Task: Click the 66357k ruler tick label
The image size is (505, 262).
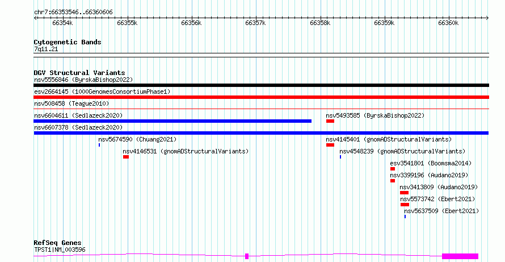Action: [255, 23]
